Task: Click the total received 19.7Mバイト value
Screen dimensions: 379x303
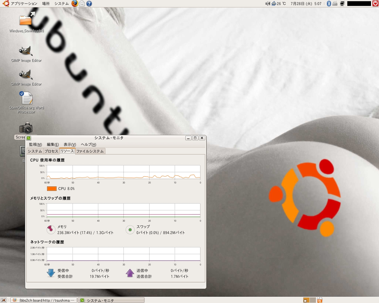Action: [x=99, y=276]
